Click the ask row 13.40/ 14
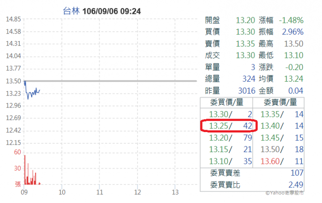This screenshot has height=203, width=322. pos(282,126)
